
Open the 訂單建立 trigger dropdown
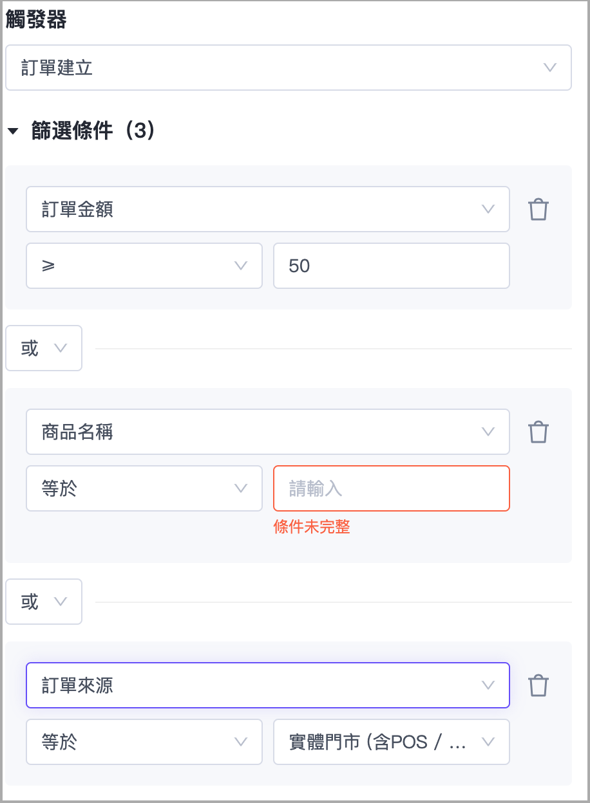288,68
